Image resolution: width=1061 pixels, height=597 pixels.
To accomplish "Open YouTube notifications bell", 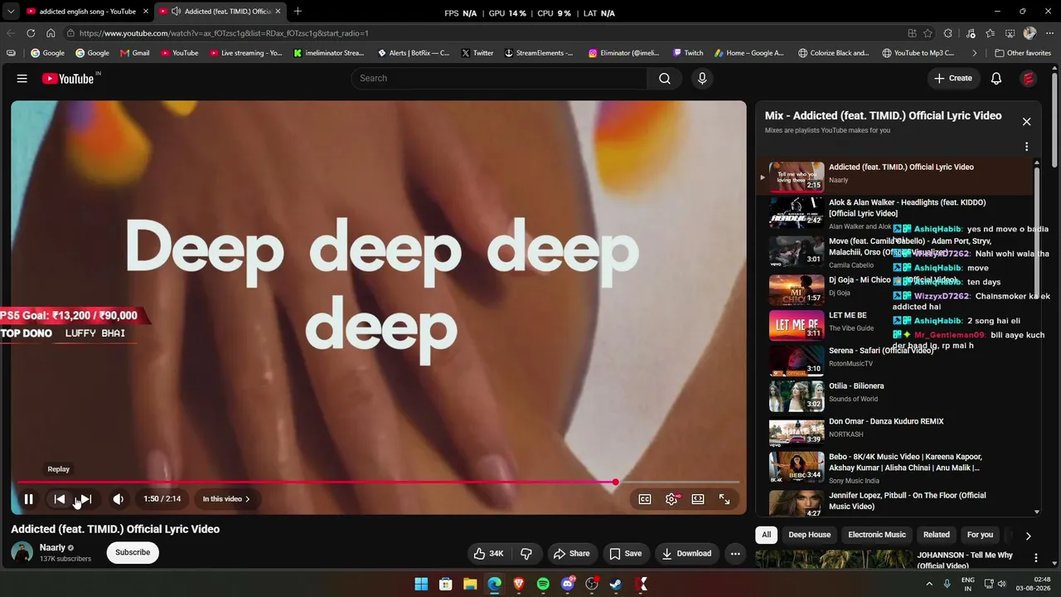I will point(996,79).
